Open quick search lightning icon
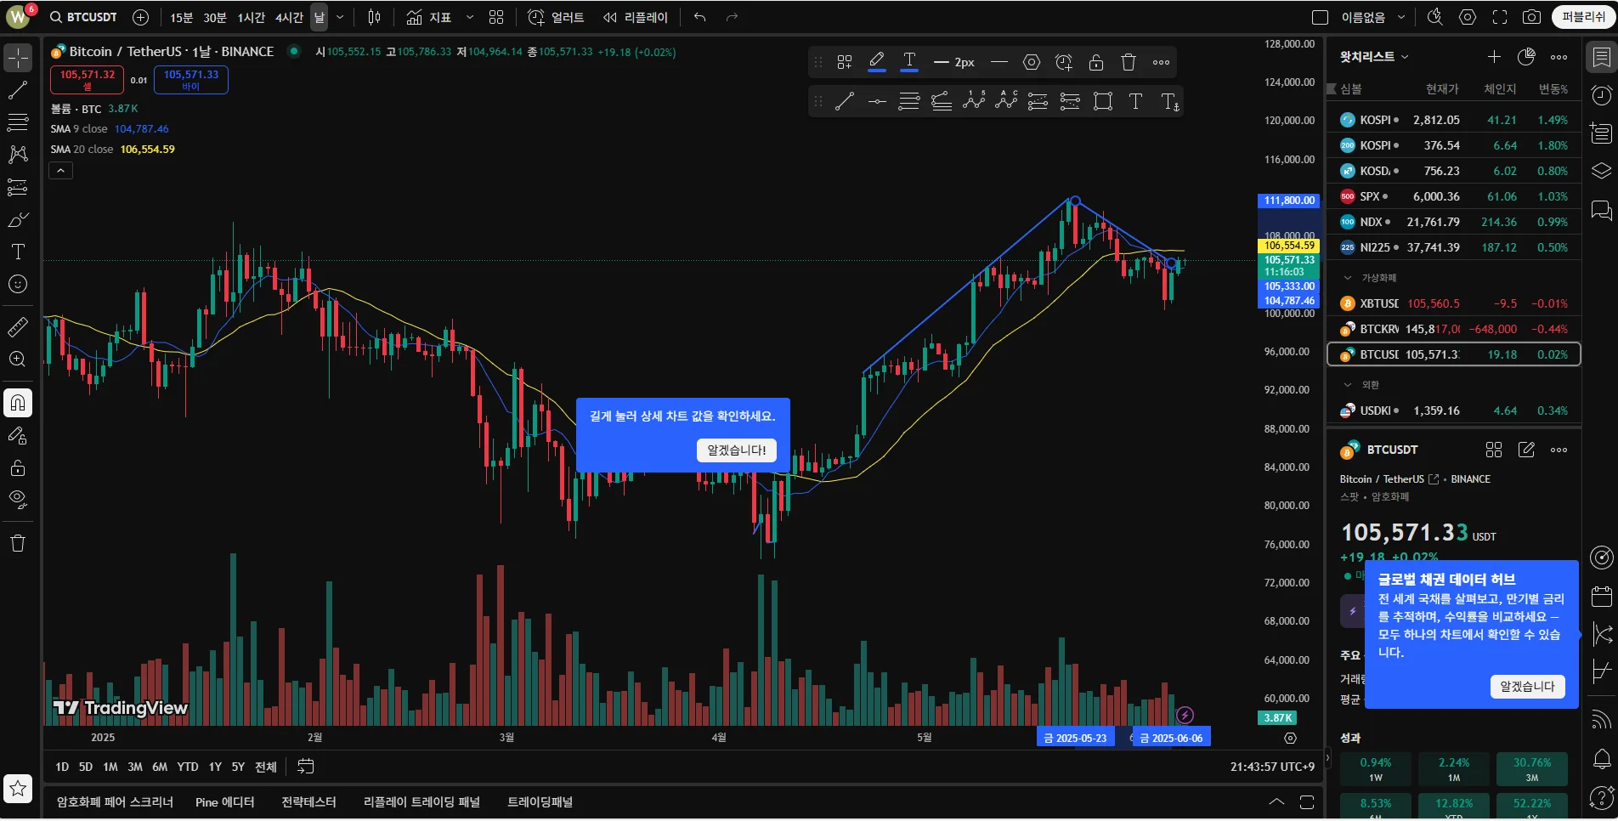This screenshot has height=821, width=1618. tap(1435, 17)
